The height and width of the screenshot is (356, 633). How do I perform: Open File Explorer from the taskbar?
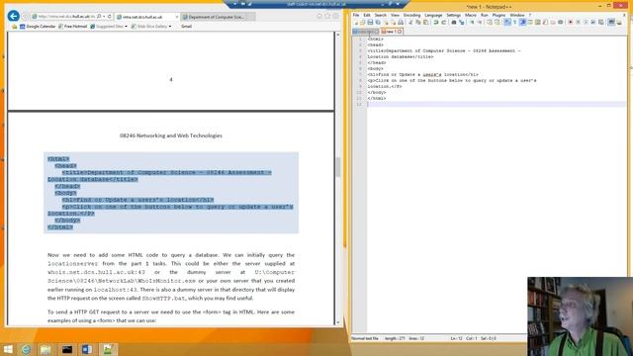[45, 349]
